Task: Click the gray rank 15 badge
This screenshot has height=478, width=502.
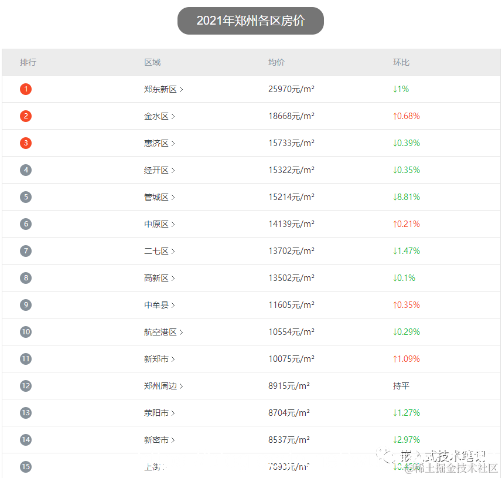Action: pyautogui.click(x=26, y=466)
